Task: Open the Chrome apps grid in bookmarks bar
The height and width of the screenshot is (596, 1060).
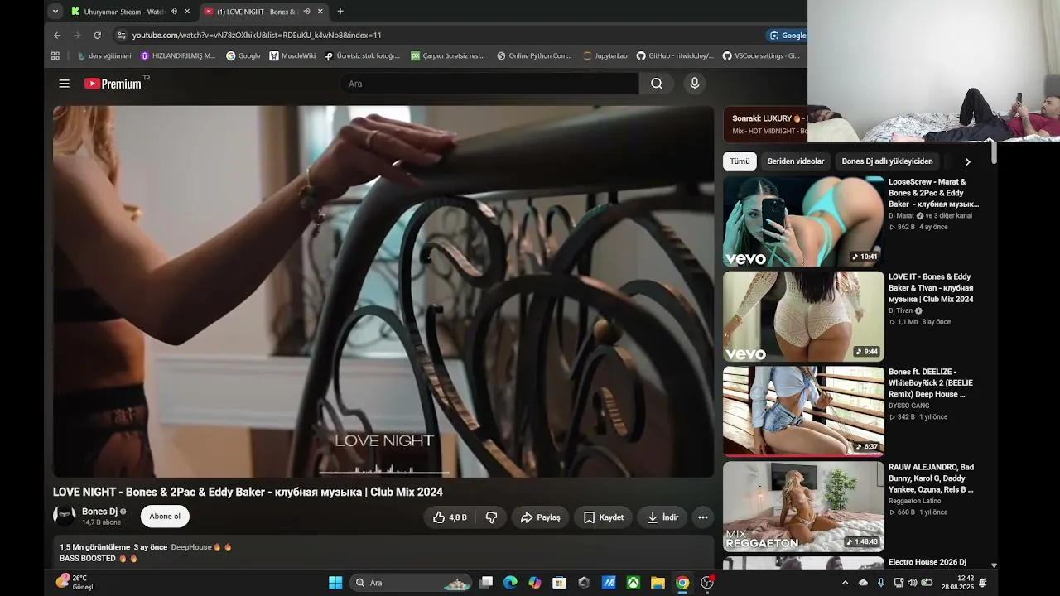Action: tap(55, 56)
